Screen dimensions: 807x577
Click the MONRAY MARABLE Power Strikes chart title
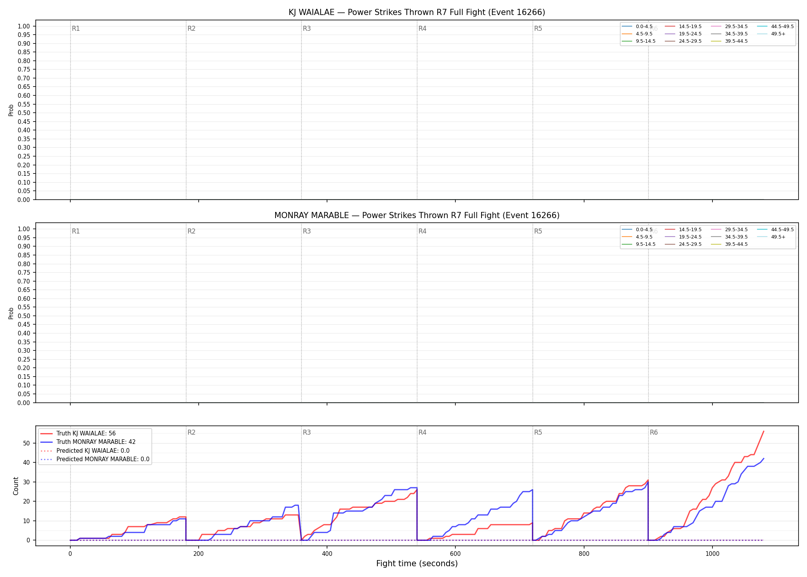(x=417, y=215)
